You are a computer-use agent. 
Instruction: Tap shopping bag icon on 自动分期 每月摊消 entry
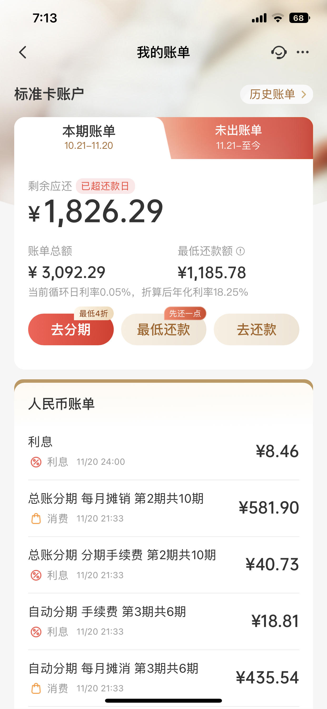pyautogui.click(x=36, y=688)
